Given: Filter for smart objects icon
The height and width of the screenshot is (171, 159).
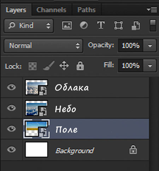Looking at the screenshot, I should [136, 25].
